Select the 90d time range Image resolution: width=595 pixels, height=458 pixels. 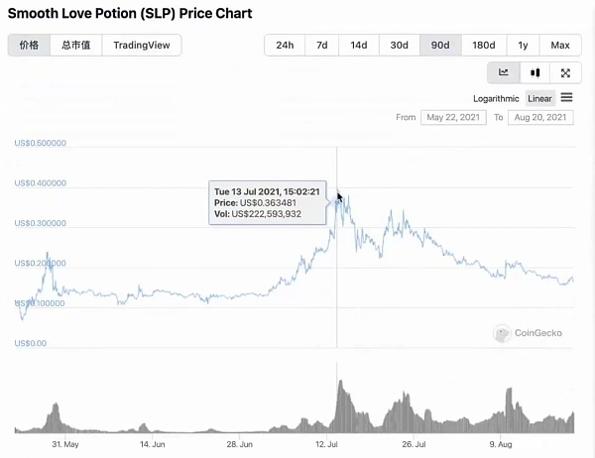(x=440, y=46)
